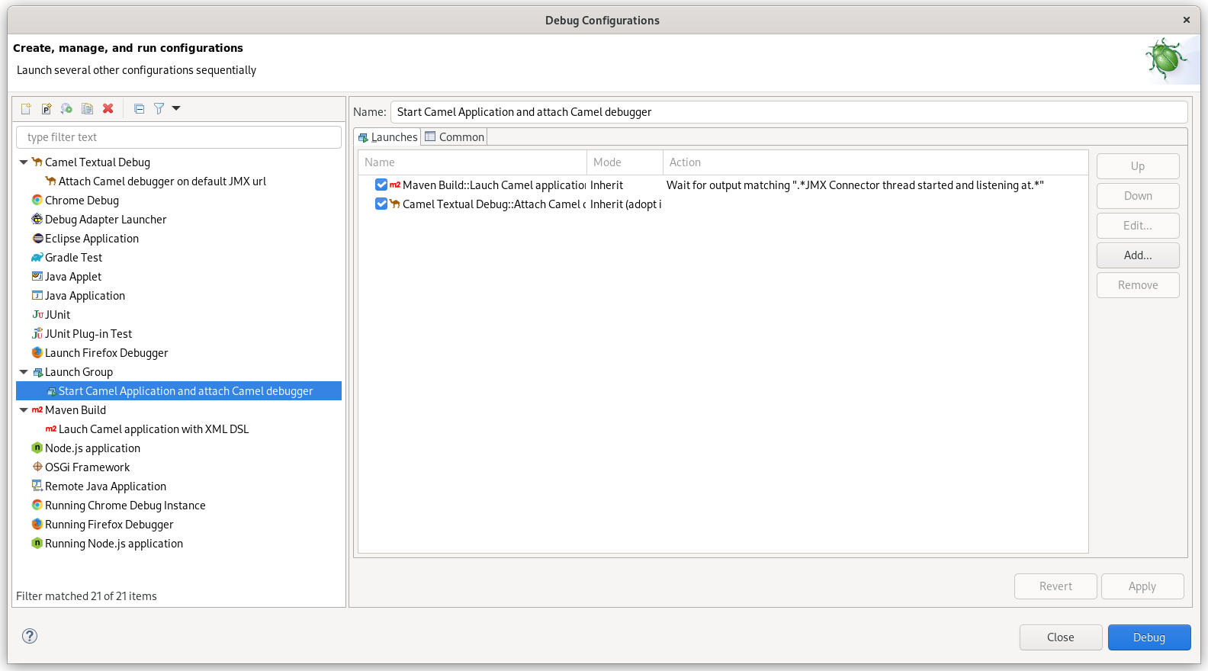This screenshot has width=1208, height=671.
Task: Delete selected configuration with red X icon
Action: tap(108, 109)
